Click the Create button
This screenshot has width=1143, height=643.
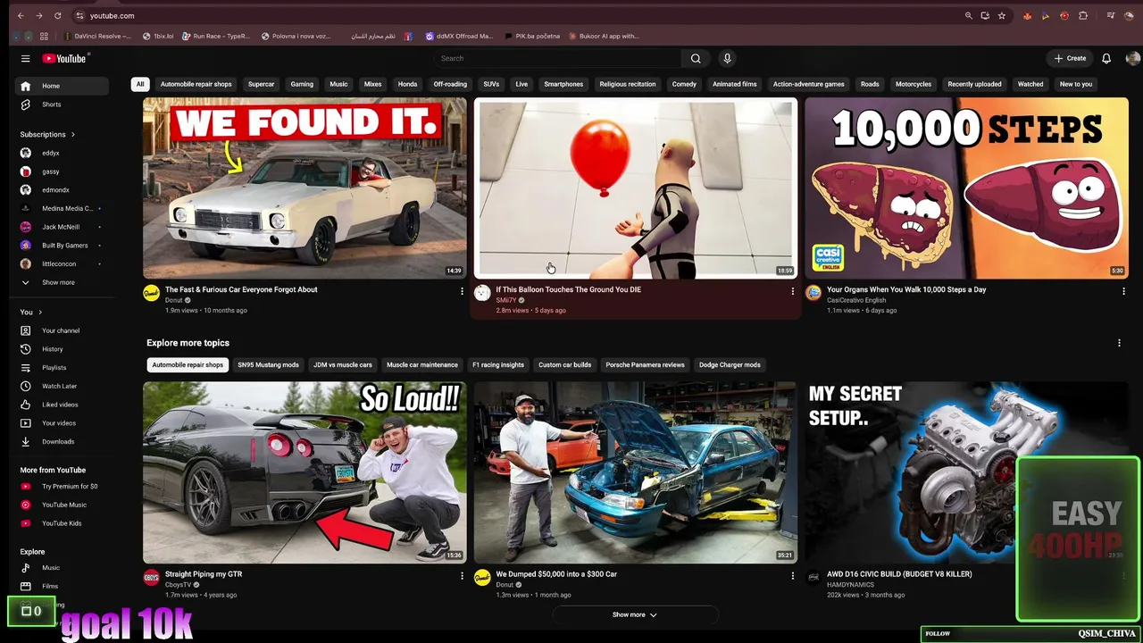point(1070,59)
